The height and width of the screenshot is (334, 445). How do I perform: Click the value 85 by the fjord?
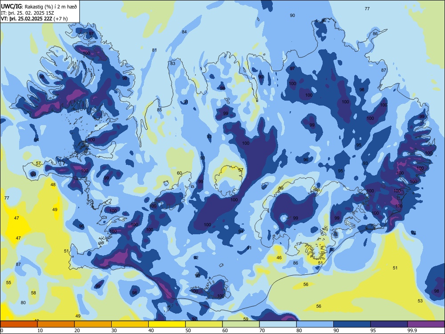point(159,110)
